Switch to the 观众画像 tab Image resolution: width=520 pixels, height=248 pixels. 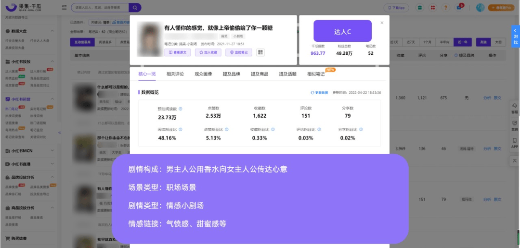pyautogui.click(x=203, y=74)
